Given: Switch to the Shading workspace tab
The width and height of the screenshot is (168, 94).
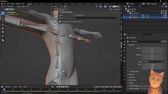Looking at the screenshot, I should pyautogui.click(x=66, y=4).
